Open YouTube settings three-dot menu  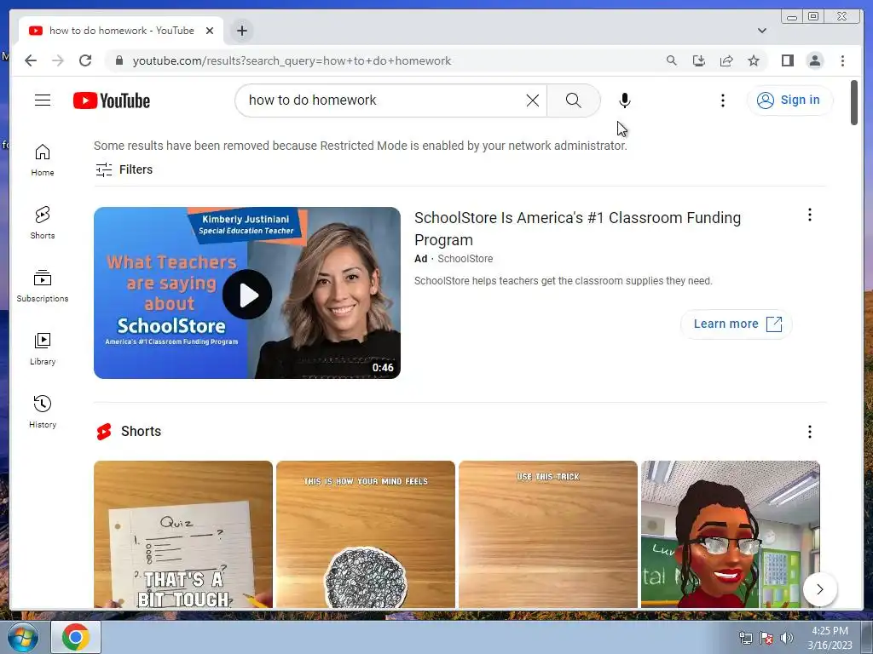tap(723, 100)
